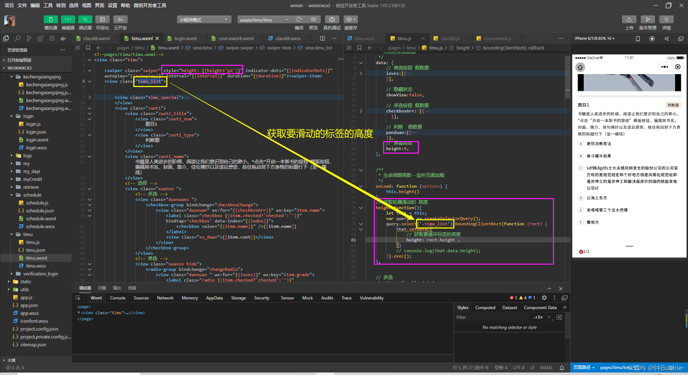Screen dimensions: 688x375
Task: Toggle the simulator panel button
Action: point(51,19)
